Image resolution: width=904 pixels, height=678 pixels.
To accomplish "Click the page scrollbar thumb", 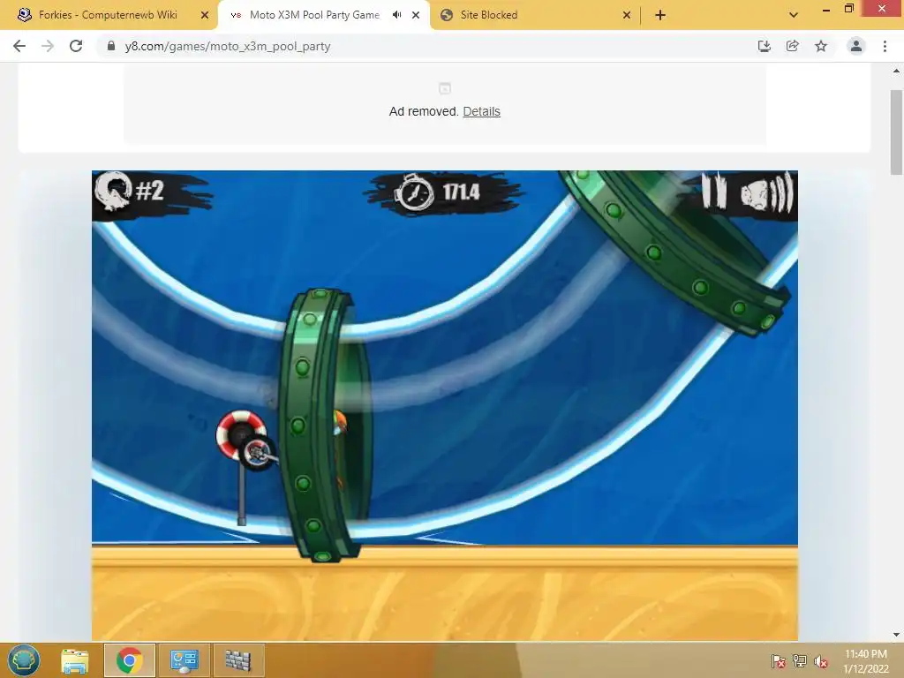I will point(896,132).
